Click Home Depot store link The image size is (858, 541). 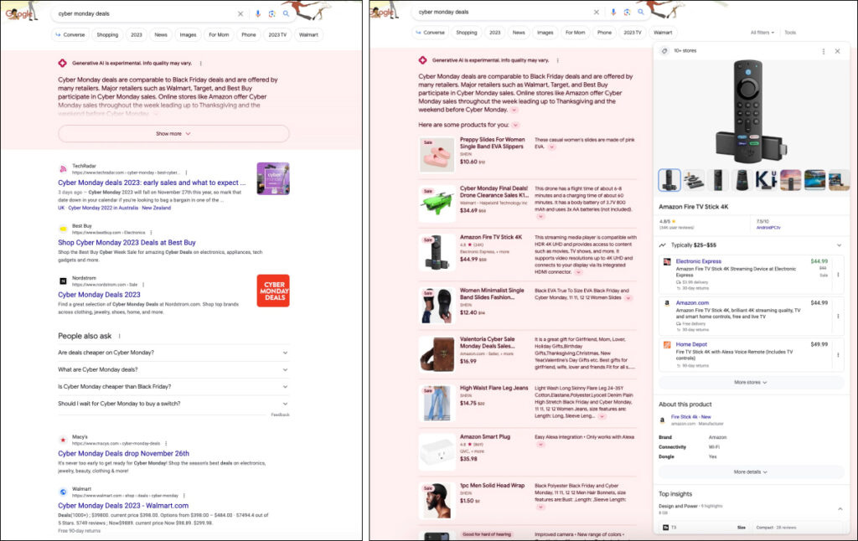click(x=691, y=345)
